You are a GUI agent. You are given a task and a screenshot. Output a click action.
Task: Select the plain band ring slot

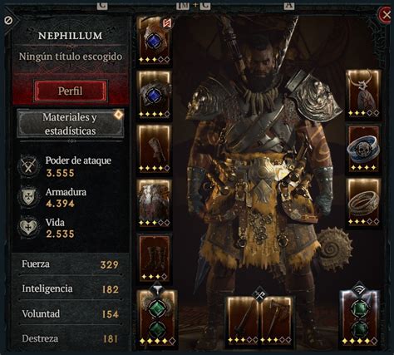tap(363, 202)
